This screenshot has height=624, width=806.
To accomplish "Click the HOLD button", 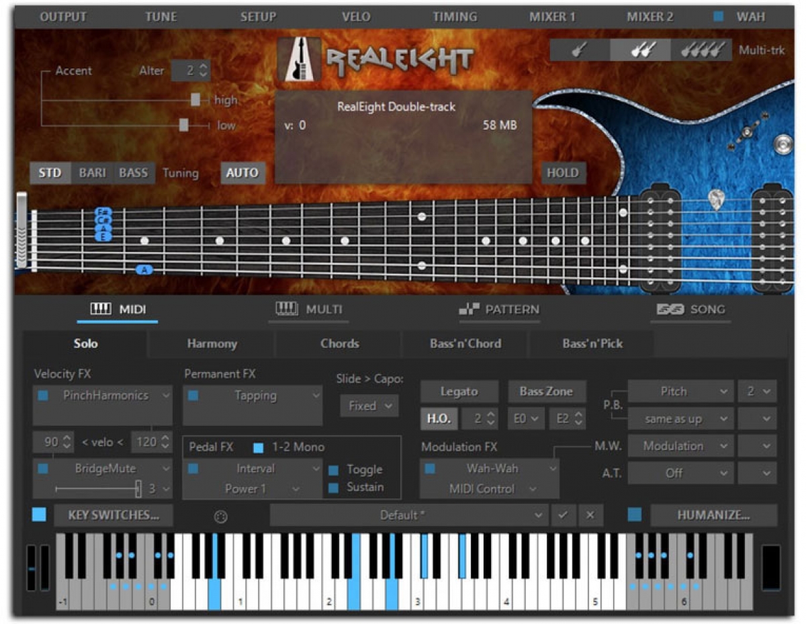I will [563, 173].
